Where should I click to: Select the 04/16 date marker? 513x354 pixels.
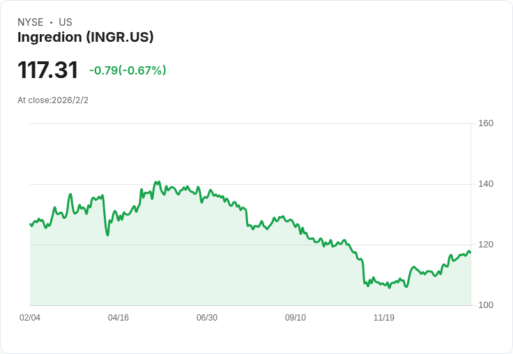[118, 318]
